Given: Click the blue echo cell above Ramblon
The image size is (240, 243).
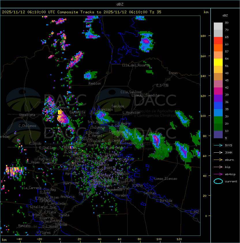Looking at the screenshot, I should pyautogui.click(x=90, y=75).
